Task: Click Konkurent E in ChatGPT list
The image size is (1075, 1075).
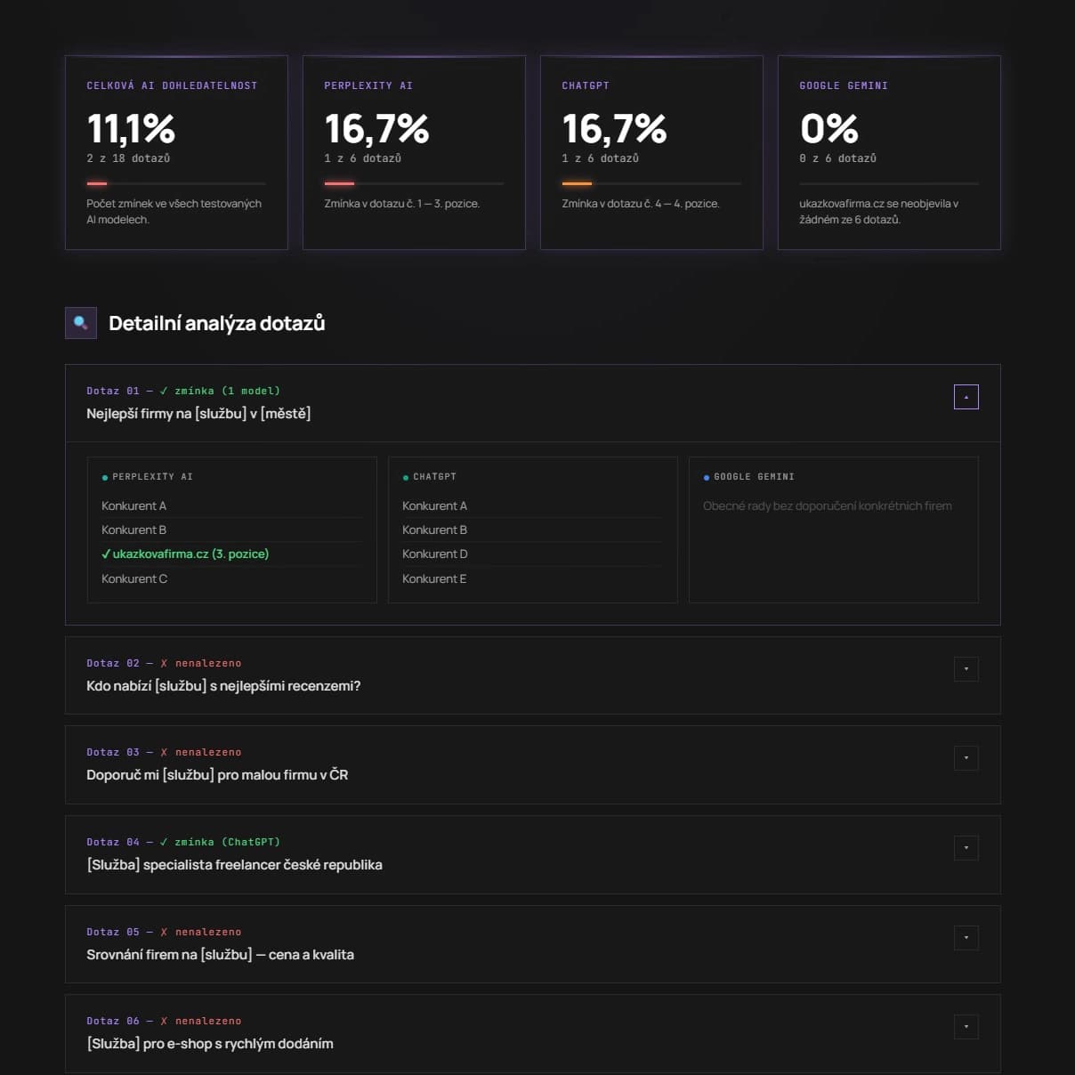Action: click(434, 578)
